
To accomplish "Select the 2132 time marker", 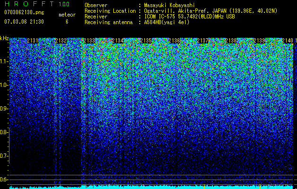I will [x=61, y=41].
